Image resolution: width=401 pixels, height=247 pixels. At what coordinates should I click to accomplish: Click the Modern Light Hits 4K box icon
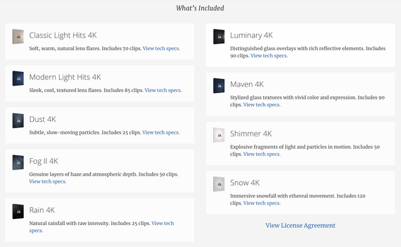pos(18,78)
